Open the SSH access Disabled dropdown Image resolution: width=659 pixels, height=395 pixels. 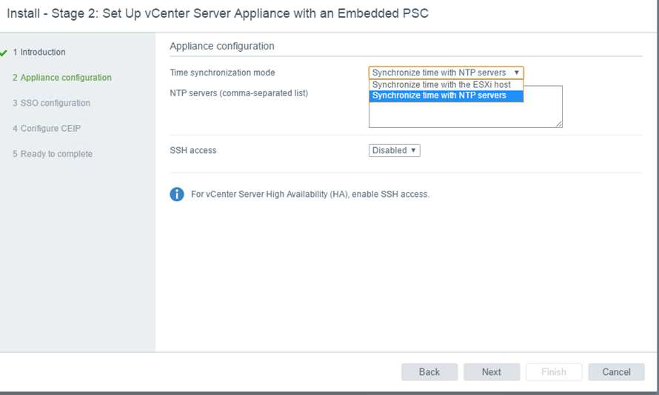click(395, 150)
